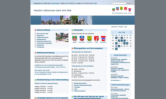Open the Braak coat of arms
166x99 pixels.
point(75,39)
